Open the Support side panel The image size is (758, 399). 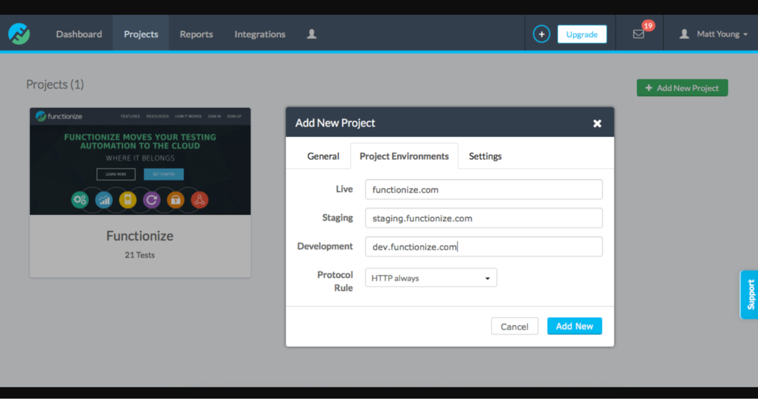(750, 294)
